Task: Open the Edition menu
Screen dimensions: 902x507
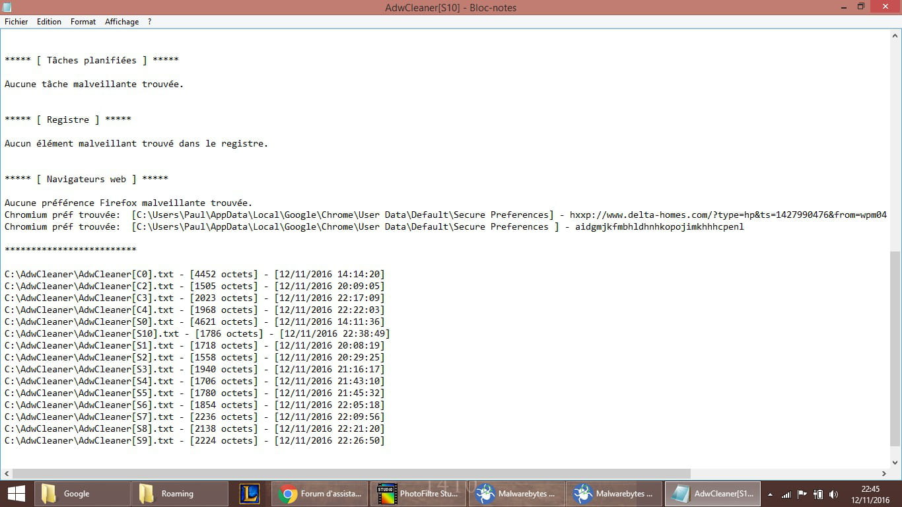Action: click(49, 22)
